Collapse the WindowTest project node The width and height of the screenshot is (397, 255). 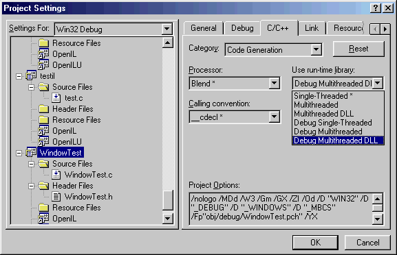tap(19, 153)
